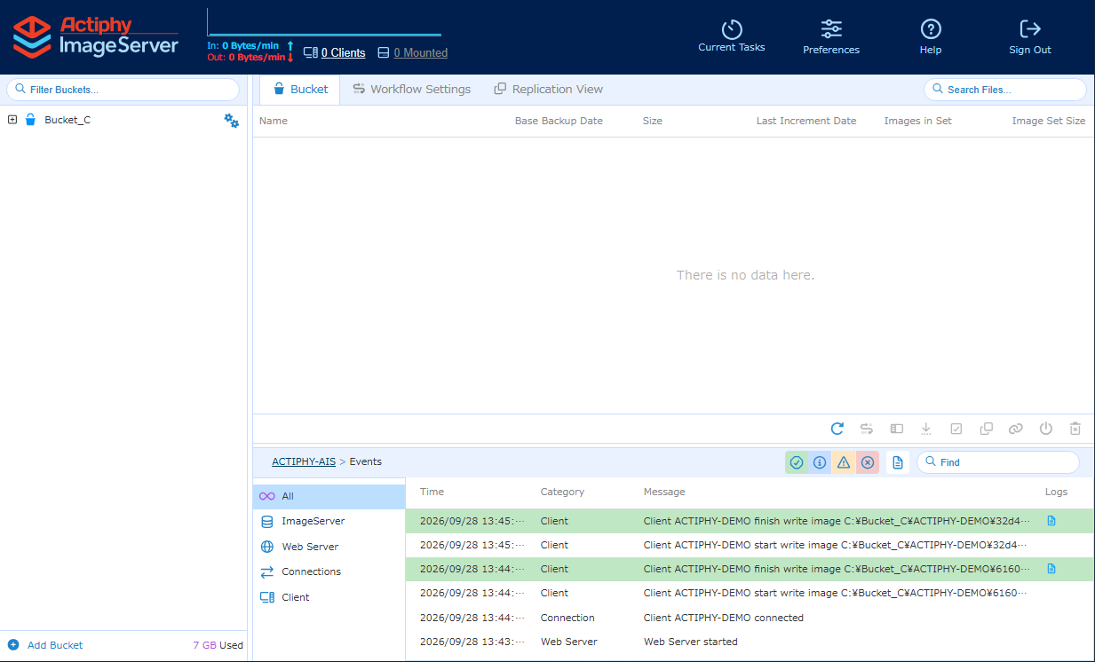This screenshot has height=662, width=1095.
Task: Open the Help page
Action: [x=931, y=36]
